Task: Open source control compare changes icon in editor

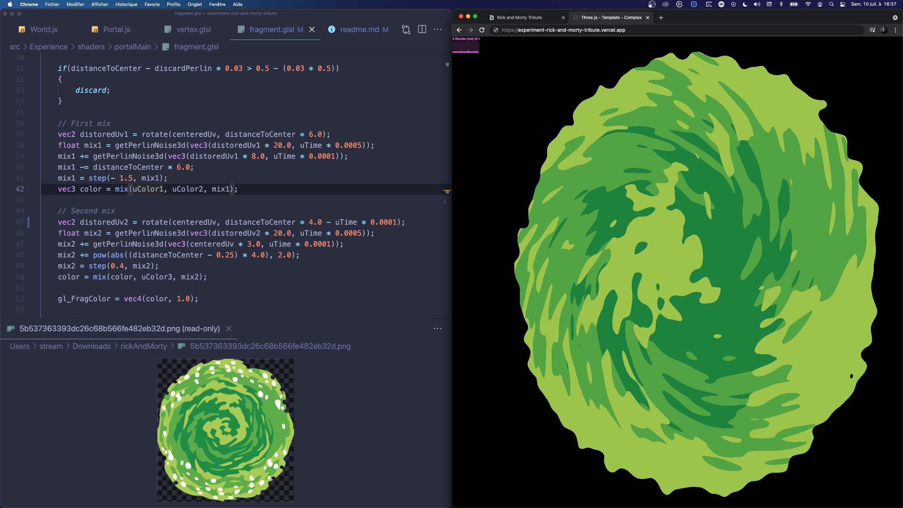Action: pos(406,29)
